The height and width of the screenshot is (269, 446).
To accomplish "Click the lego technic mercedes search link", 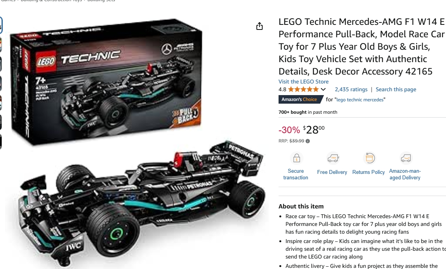I will pos(360,100).
